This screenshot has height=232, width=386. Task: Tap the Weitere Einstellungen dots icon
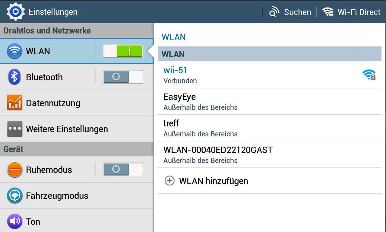tap(14, 129)
